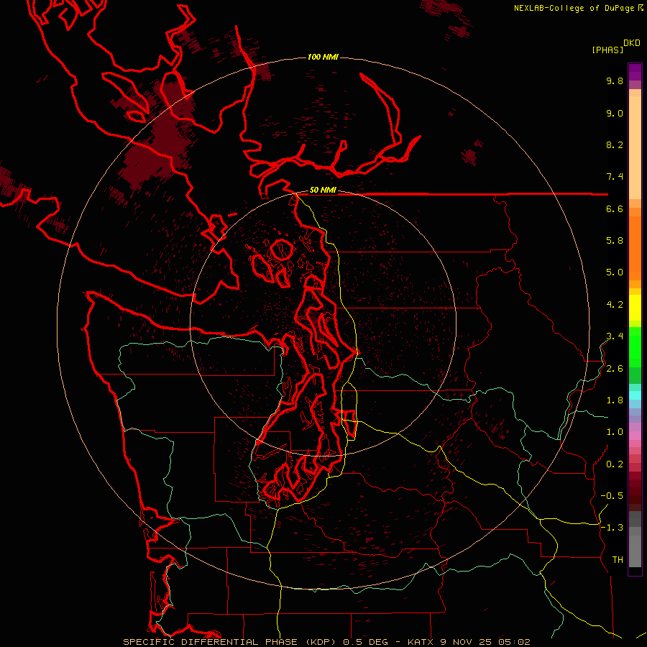Click the 1.0 value on the color scale

[x=615, y=432]
